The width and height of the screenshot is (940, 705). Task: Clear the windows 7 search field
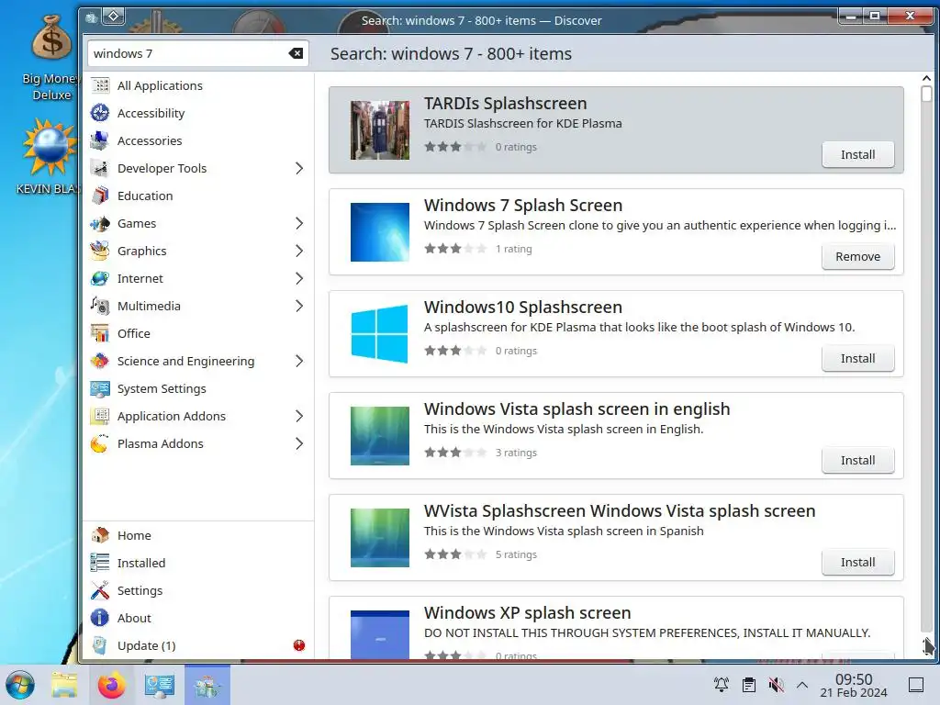click(296, 53)
